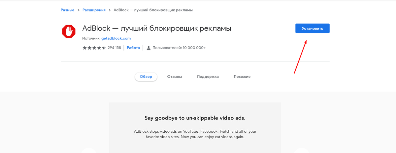Click the AdBlock breadcrumb current page text

tap(153, 10)
